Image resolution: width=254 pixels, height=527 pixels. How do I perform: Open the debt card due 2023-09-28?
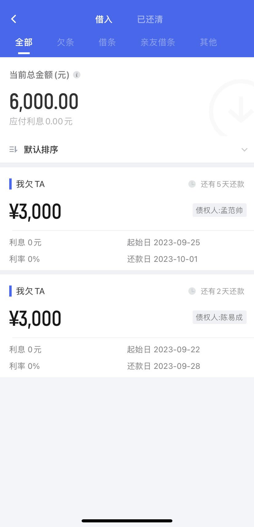point(127,326)
